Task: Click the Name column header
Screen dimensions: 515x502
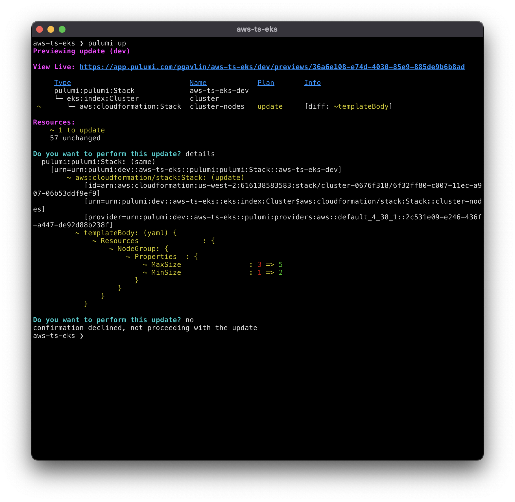Action: click(x=198, y=83)
